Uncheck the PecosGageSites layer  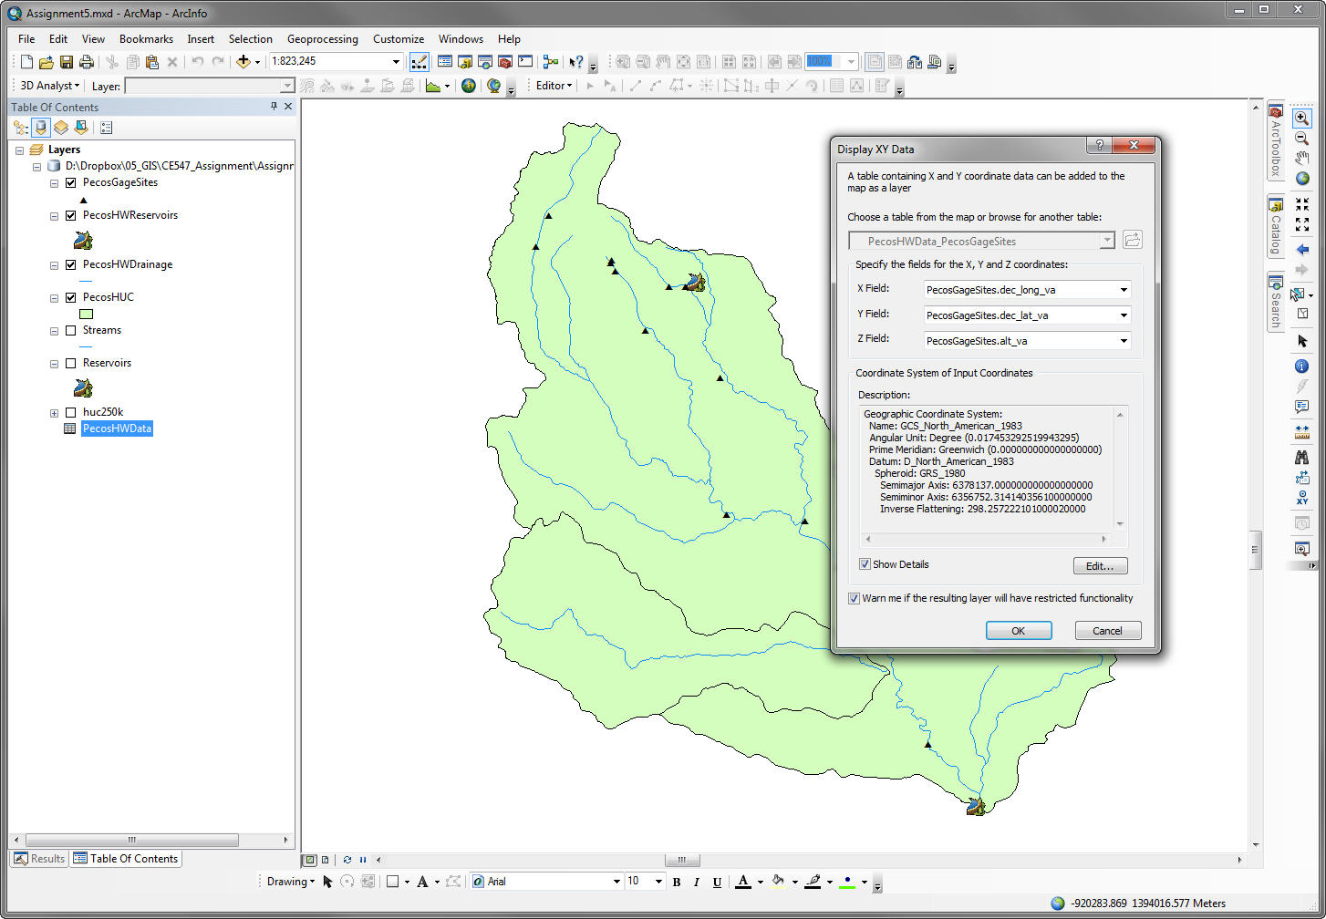[71, 182]
